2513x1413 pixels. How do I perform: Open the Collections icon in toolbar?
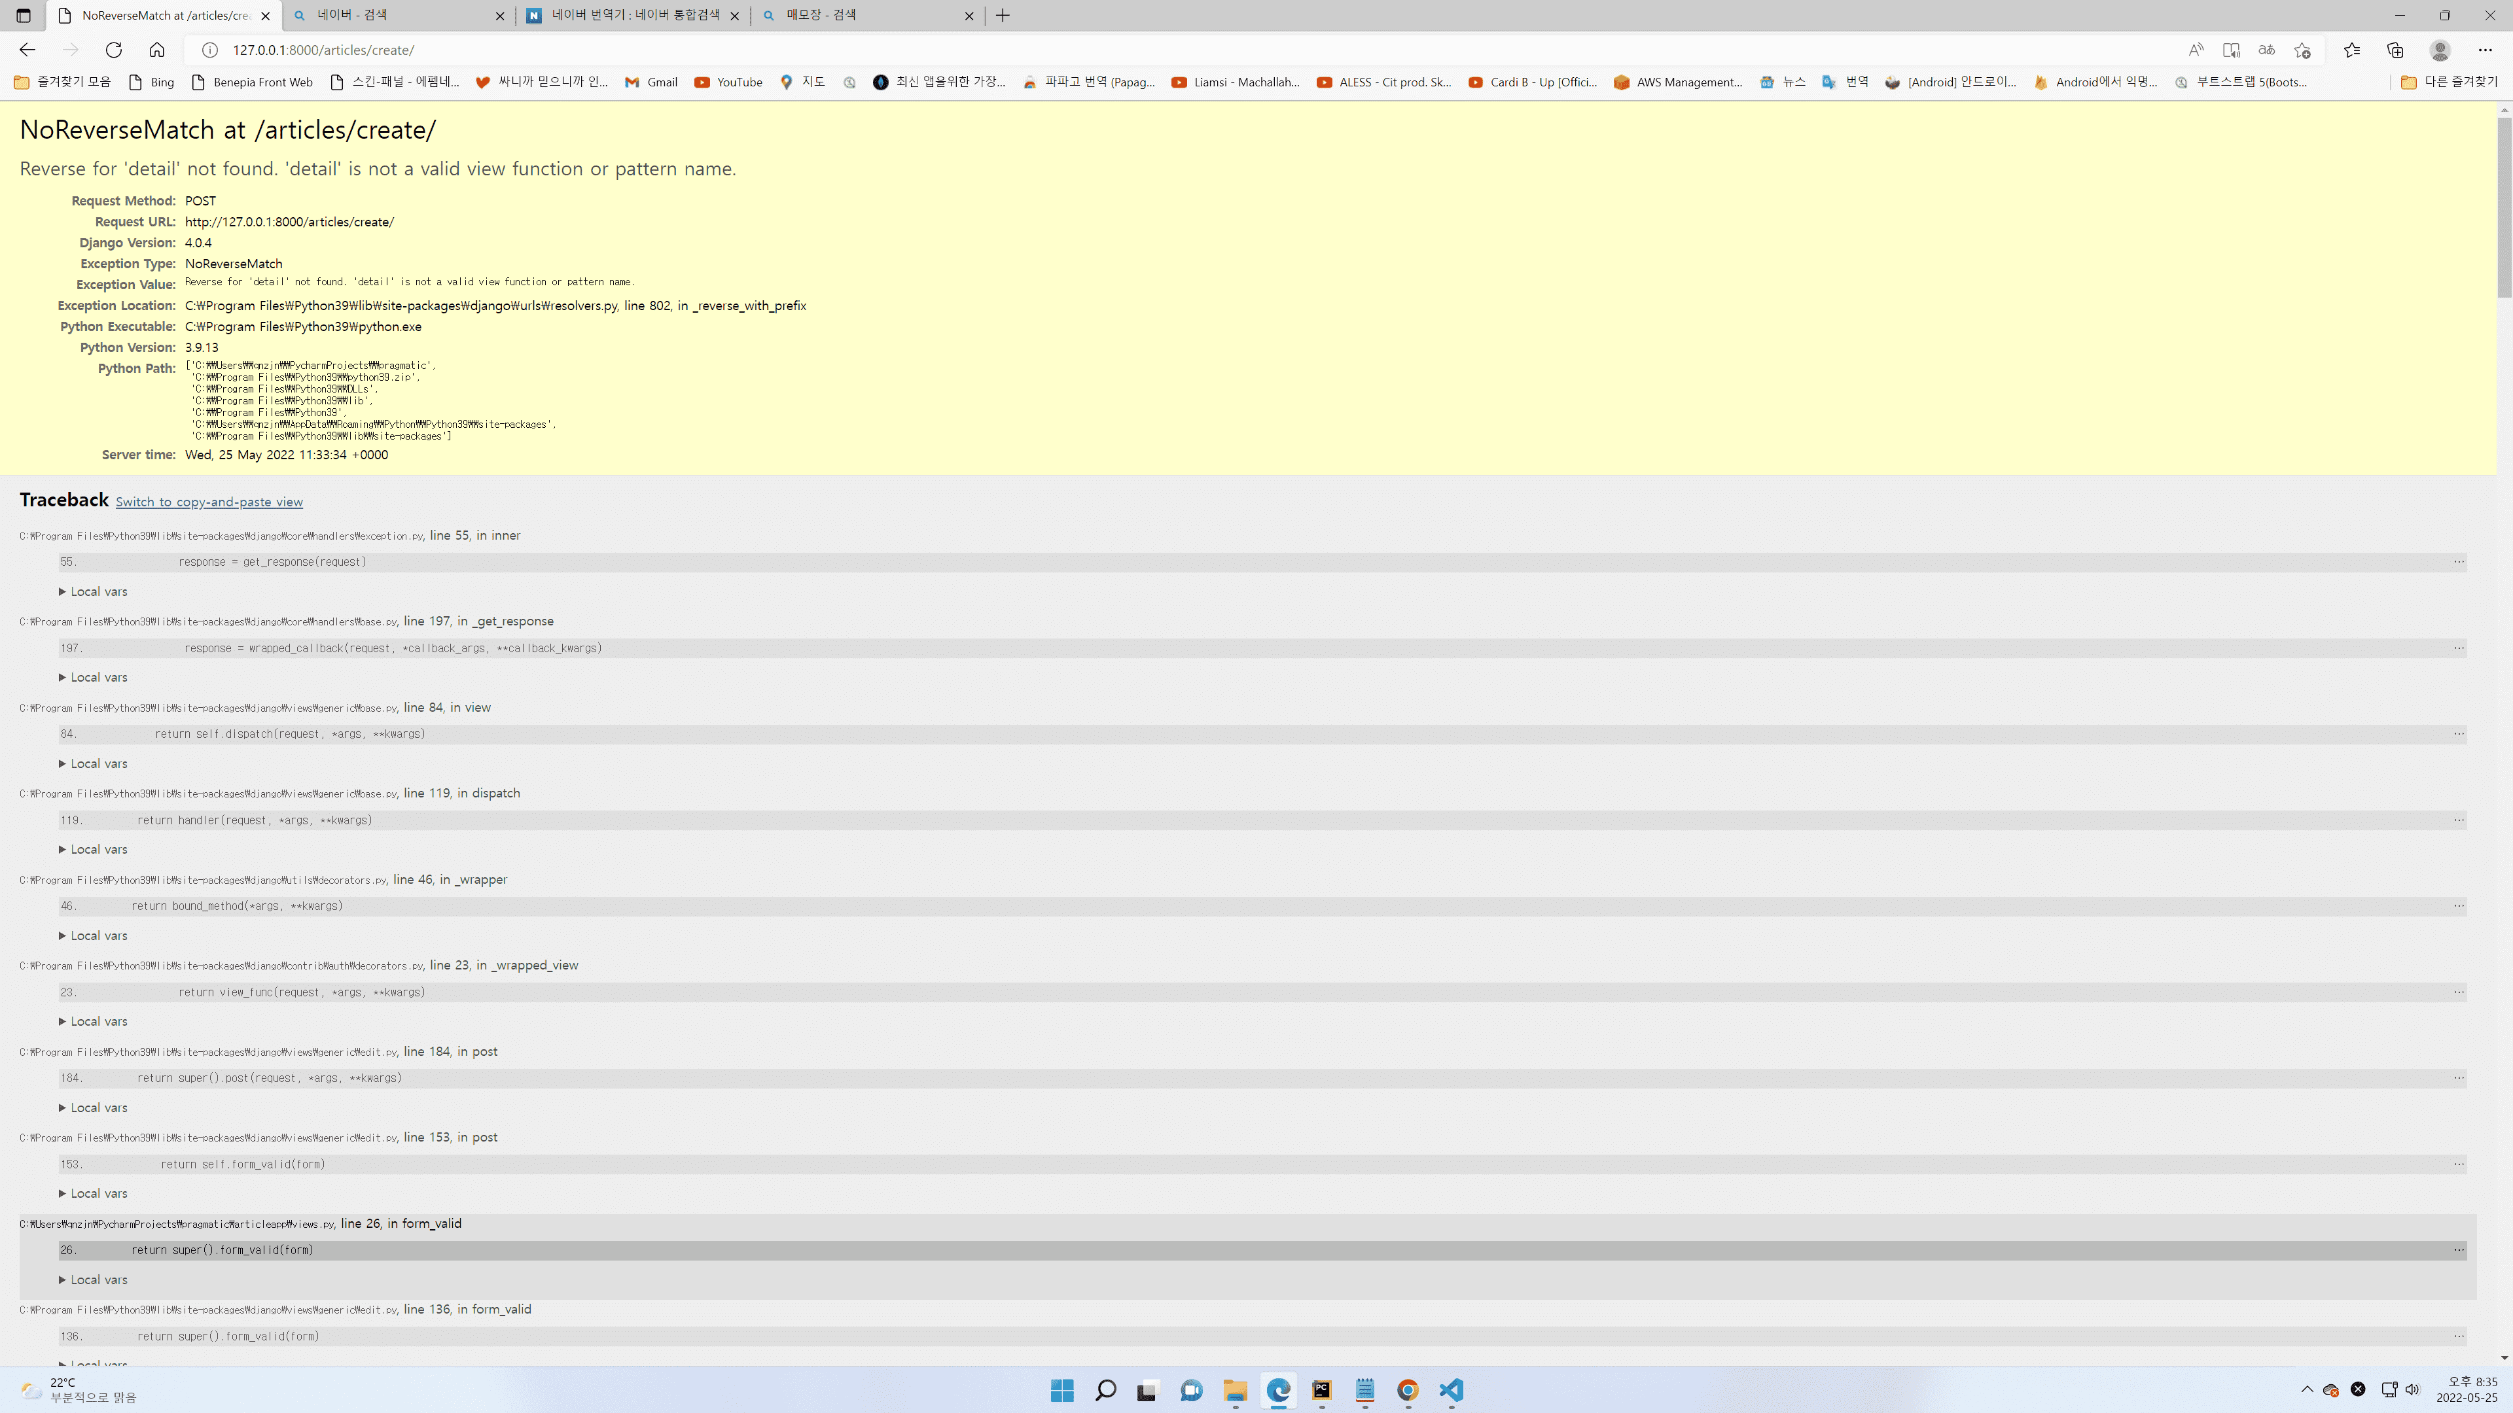(2395, 50)
